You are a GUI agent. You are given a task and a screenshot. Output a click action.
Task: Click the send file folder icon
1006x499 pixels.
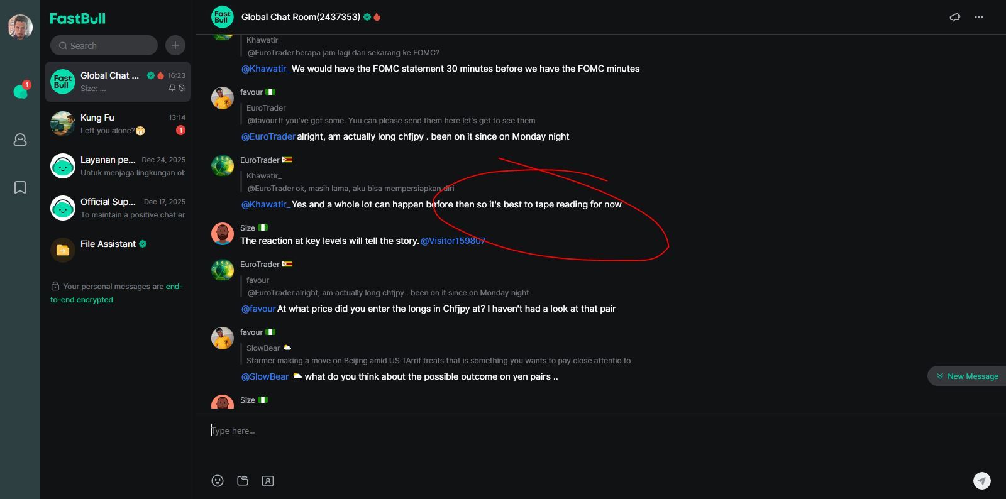[x=243, y=481]
